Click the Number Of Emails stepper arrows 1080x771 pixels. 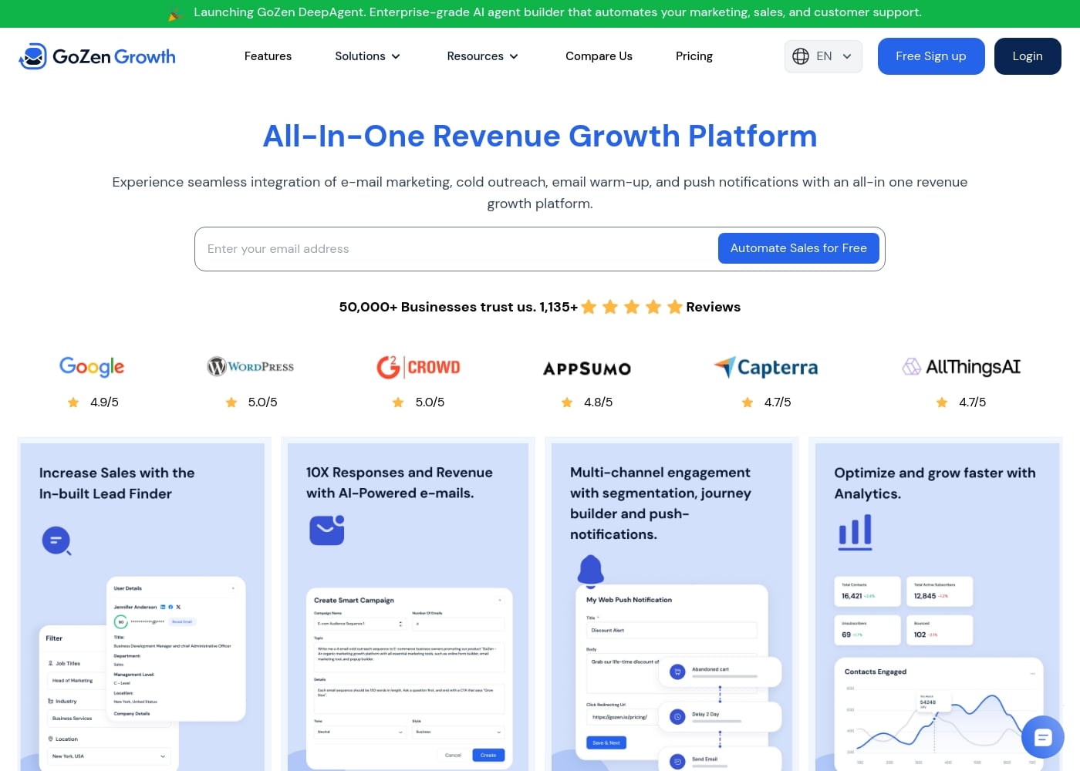click(x=400, y=623)
